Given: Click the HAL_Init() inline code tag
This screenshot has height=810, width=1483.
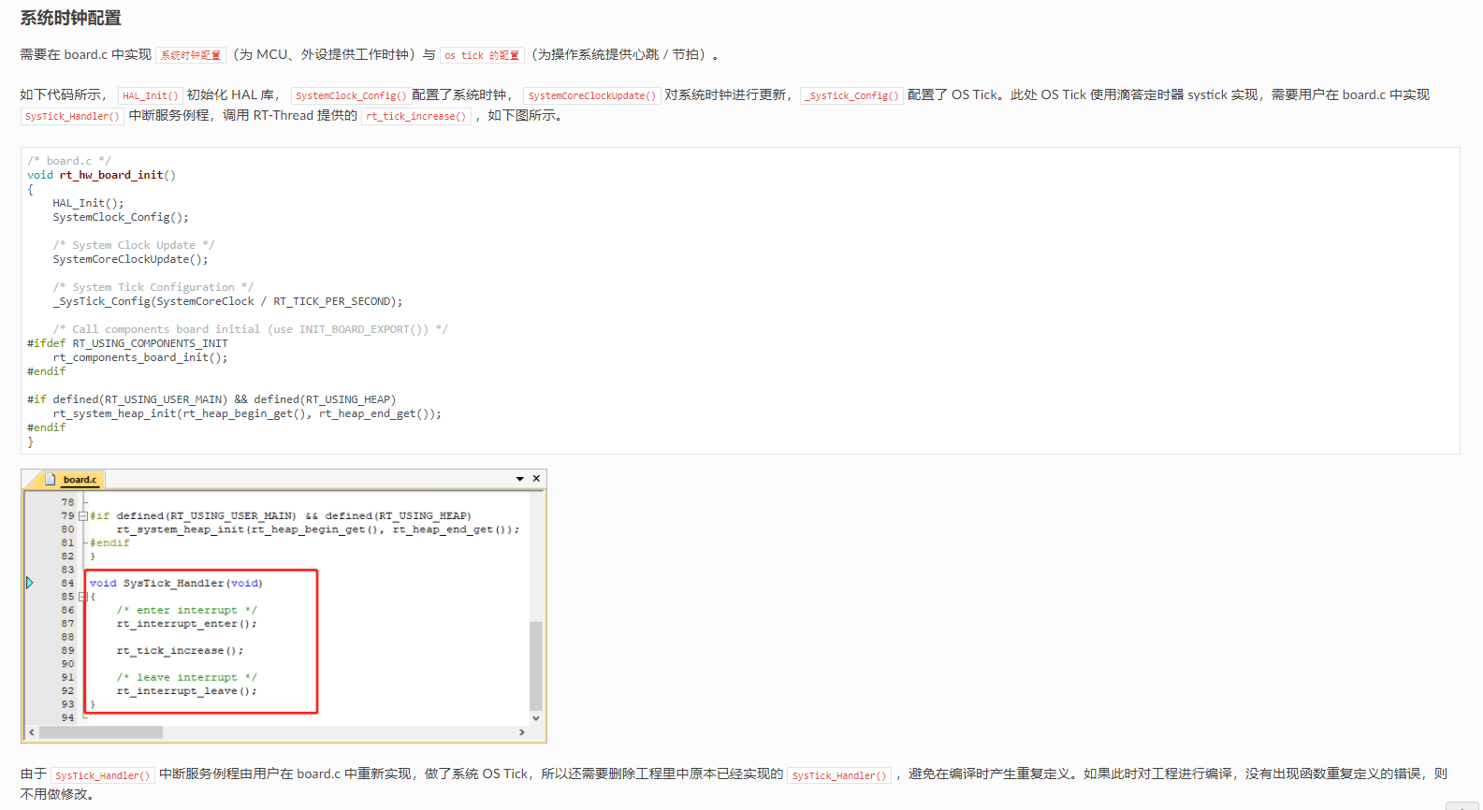Looking at the screenshot, I should pos(151,95).
